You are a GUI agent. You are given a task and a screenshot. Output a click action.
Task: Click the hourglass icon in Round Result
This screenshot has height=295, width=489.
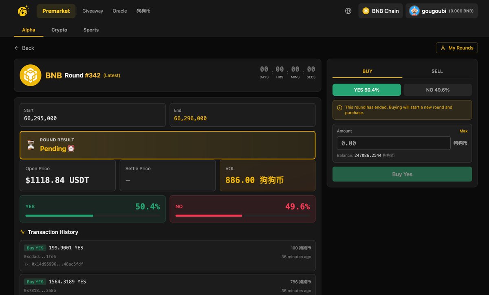(x=31, y=145)
